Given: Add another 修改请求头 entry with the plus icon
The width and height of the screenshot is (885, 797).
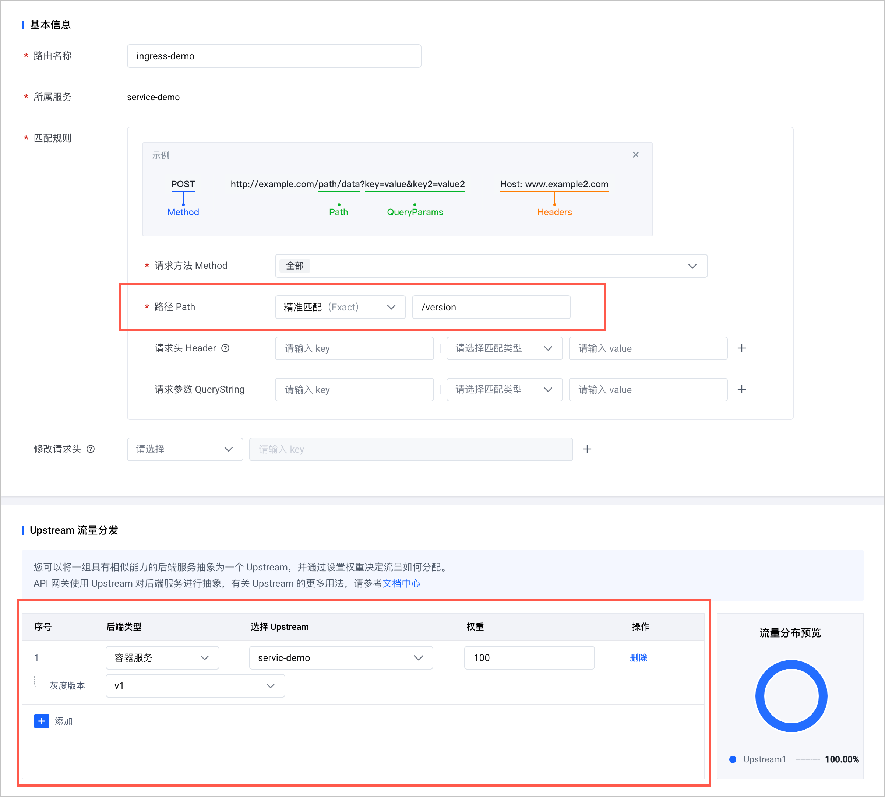Looking at the screenshot, I should click(x=587, y=449).
